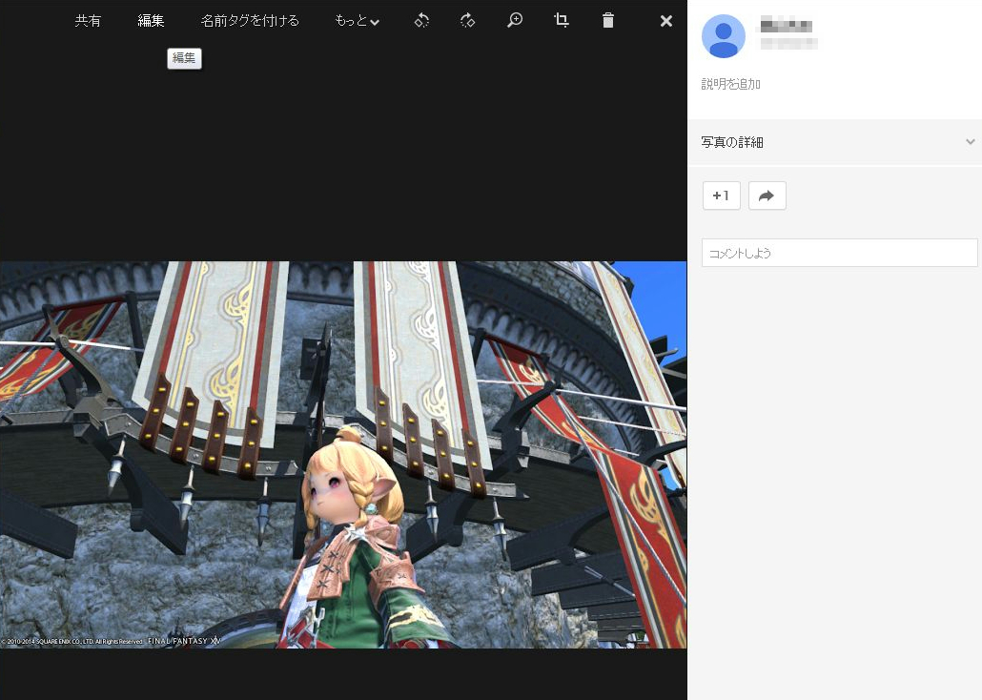Expand the もっと dropdown menu

pyautogui.click(x=357, y=21)
